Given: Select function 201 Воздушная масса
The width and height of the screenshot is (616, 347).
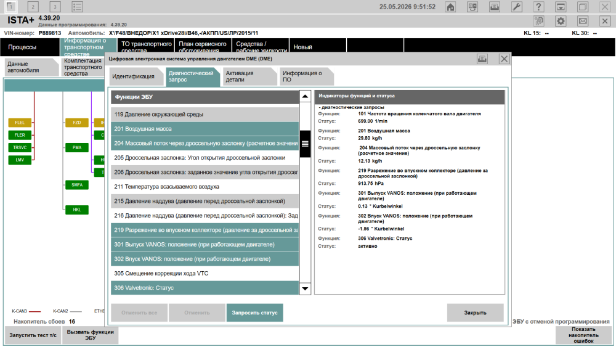Looking at the screenshot, I should point(205,129).
